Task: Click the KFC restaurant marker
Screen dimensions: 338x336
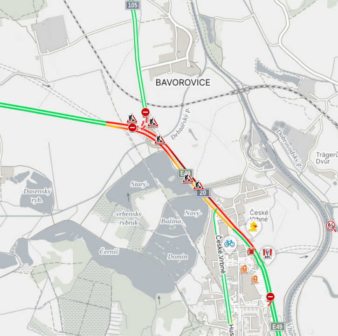Action: (x=267, y=254)
